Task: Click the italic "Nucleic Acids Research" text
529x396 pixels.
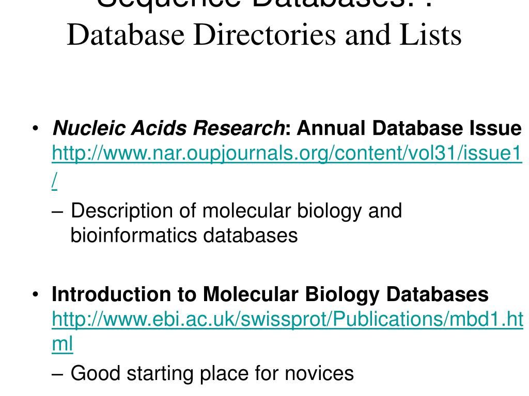Action: pos(168,128)
